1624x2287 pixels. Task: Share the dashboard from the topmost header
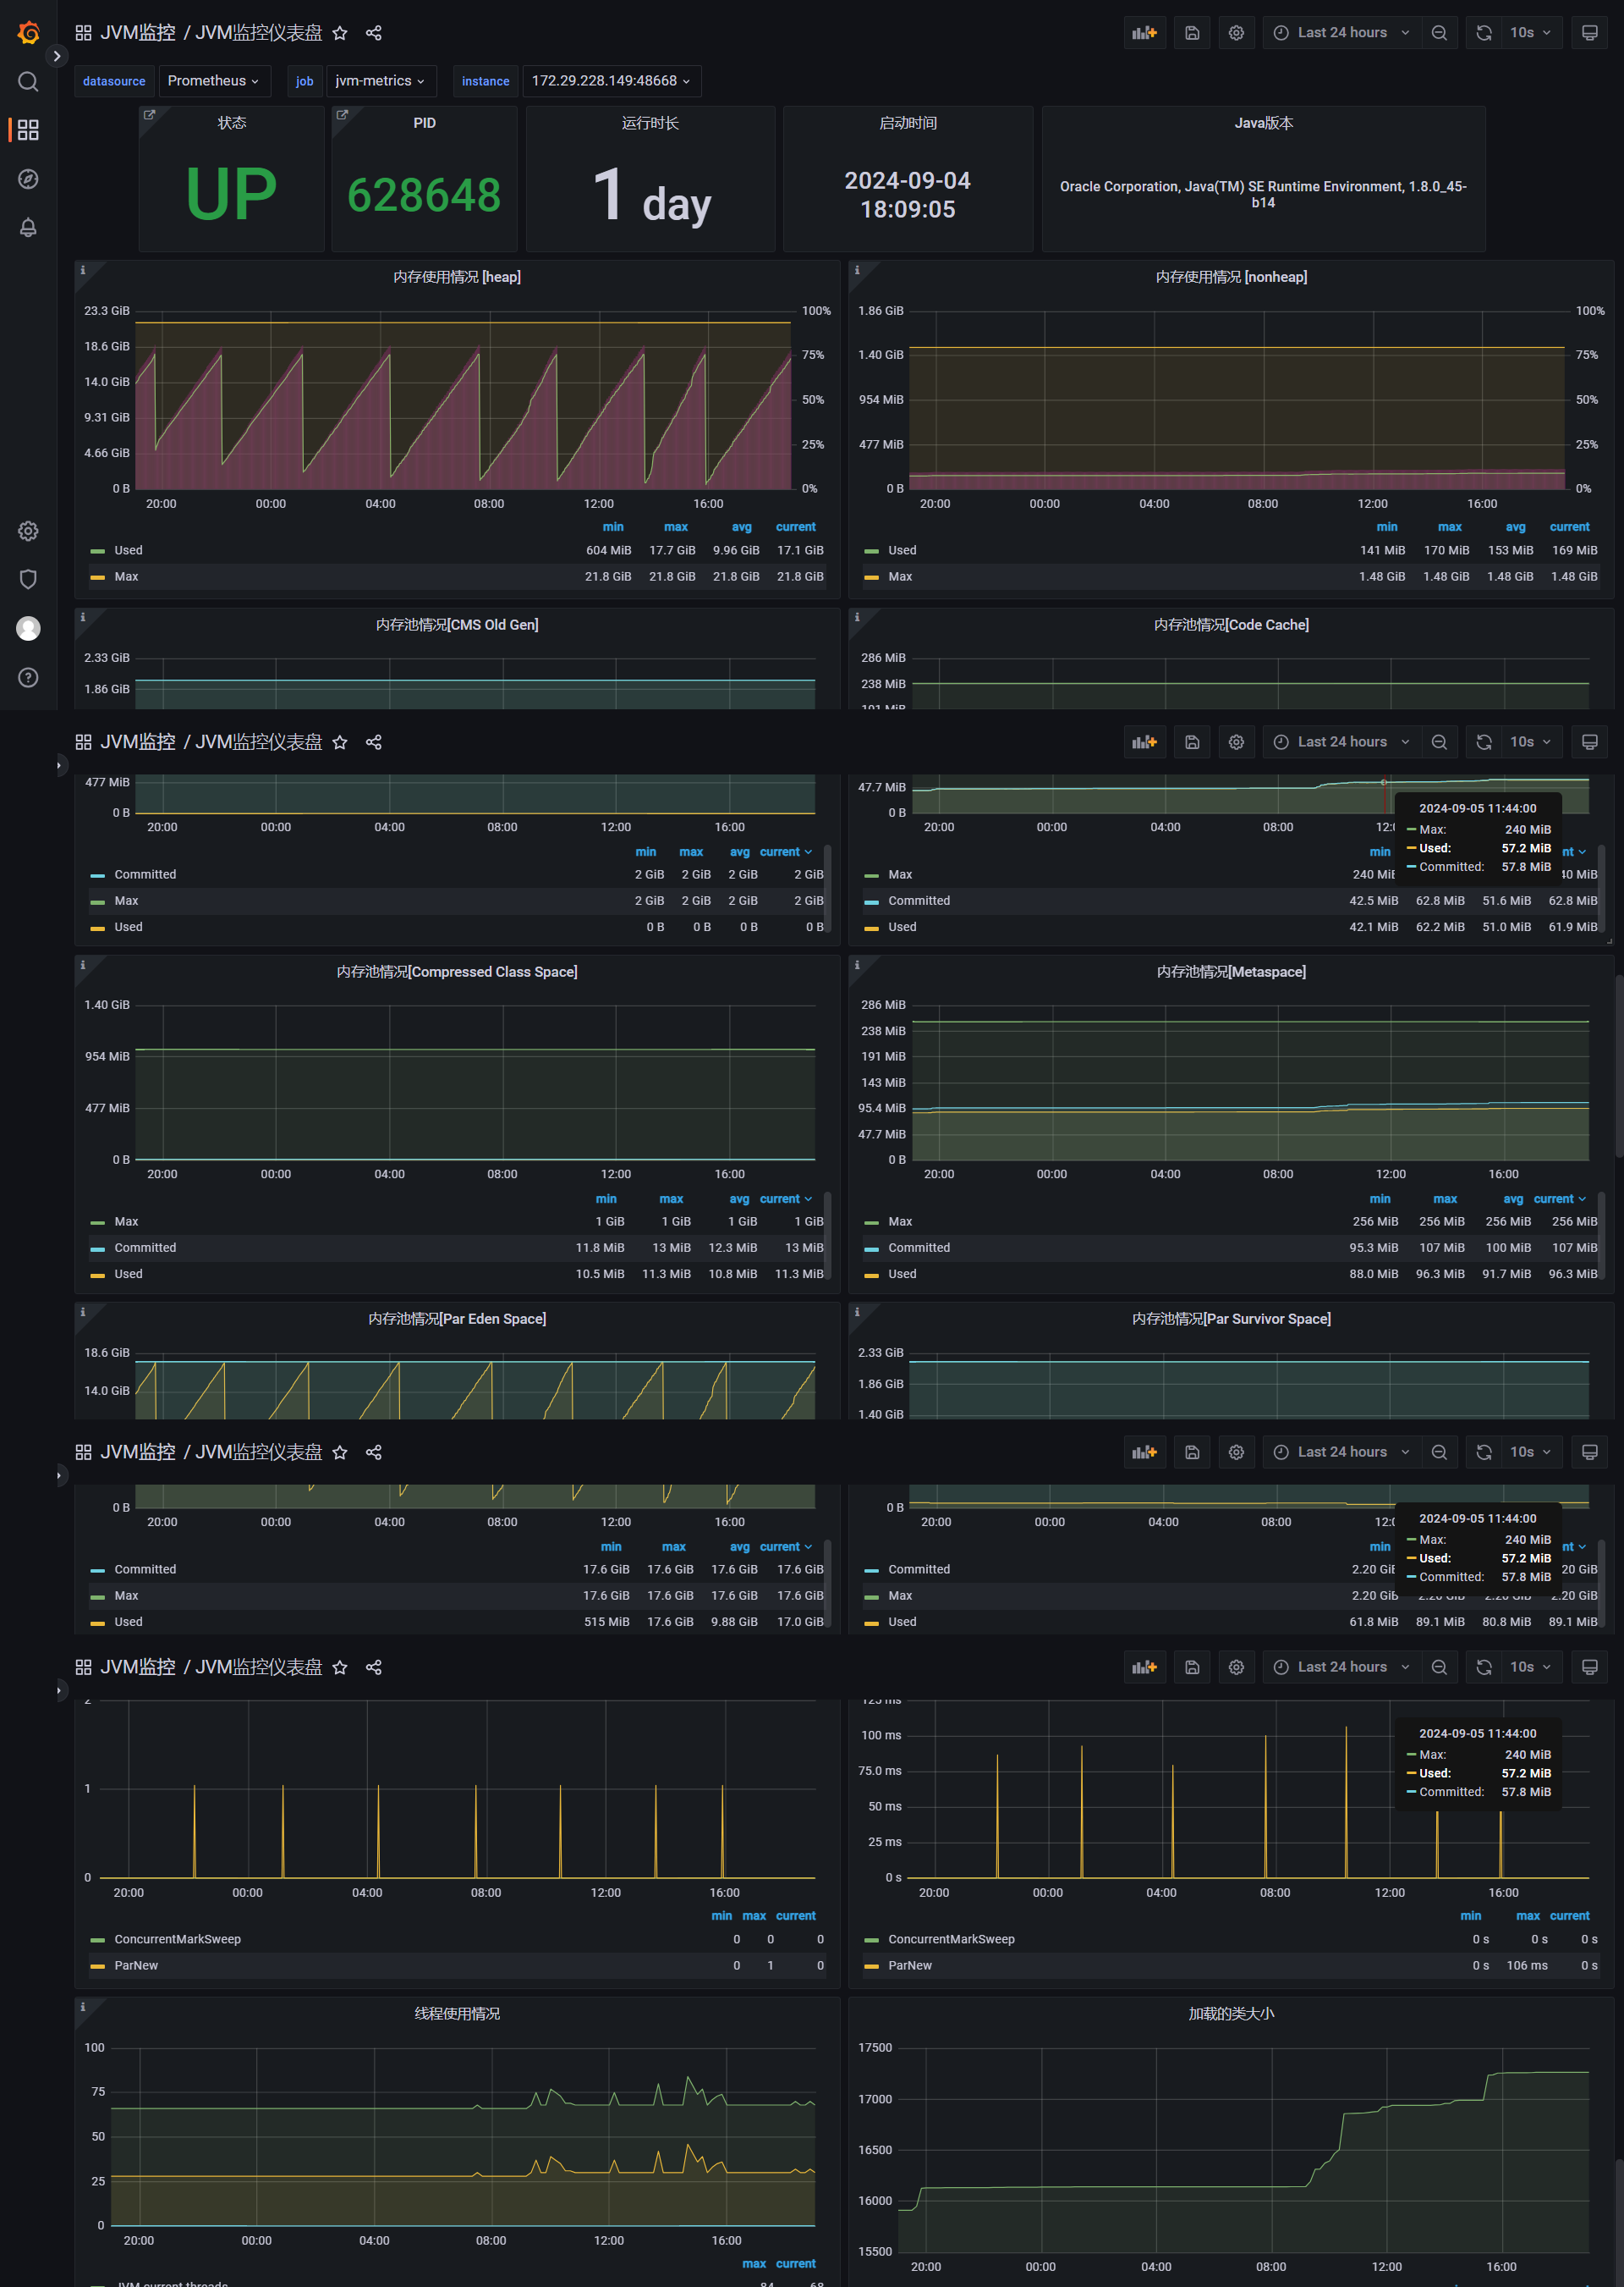[374, 33]
